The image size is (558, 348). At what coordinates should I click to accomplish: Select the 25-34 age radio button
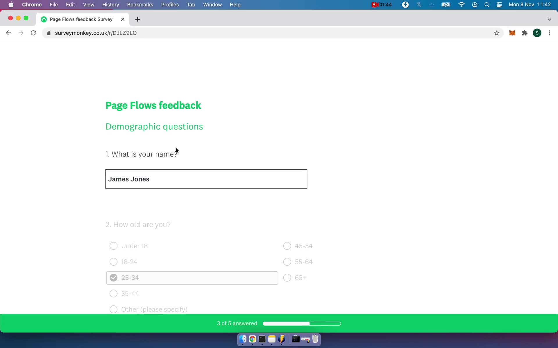point(113,278)
